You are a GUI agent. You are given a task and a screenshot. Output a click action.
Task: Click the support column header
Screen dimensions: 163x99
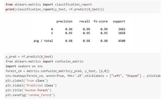[x=119, y=21]
